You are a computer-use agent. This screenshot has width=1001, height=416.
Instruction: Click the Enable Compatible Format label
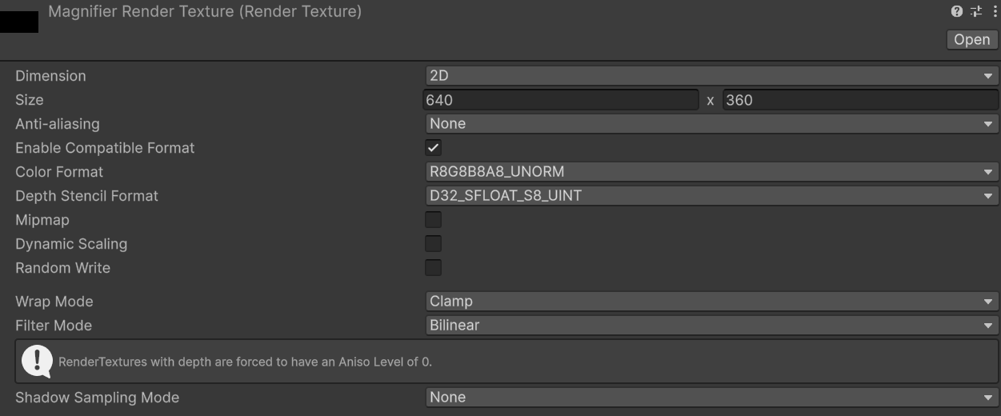tap(105, 148)
